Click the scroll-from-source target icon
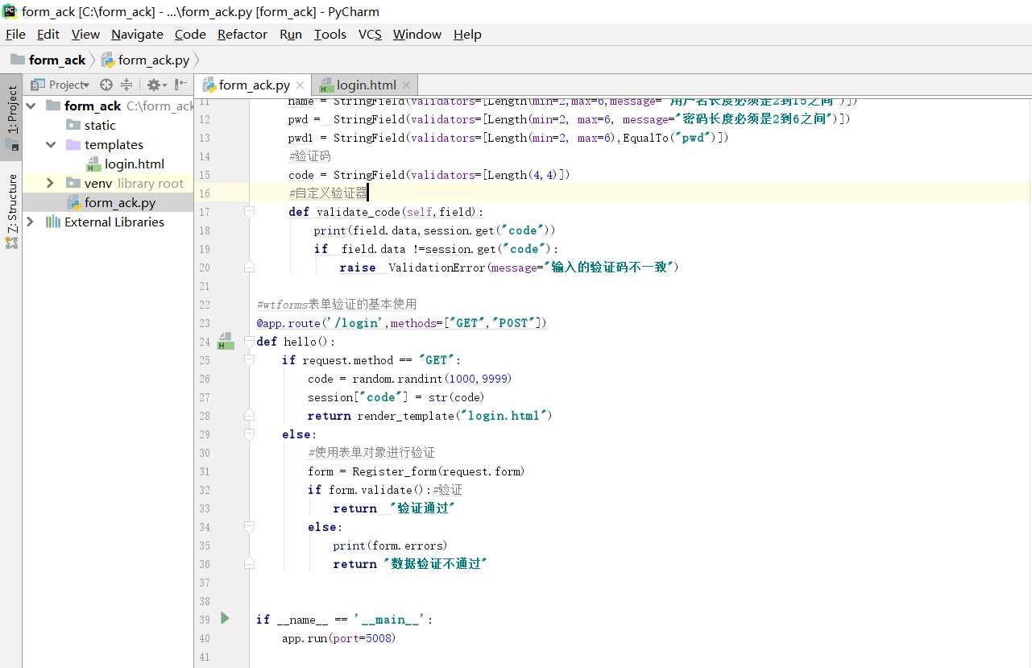This screenshot has height=668, width=1032. point(106,85)
